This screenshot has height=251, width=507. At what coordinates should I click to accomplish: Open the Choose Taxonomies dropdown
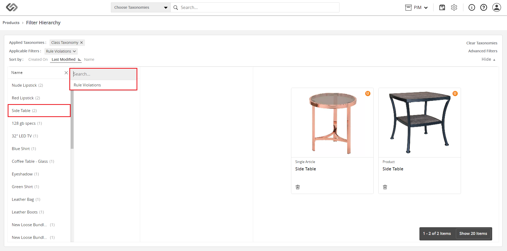(141, 7)
